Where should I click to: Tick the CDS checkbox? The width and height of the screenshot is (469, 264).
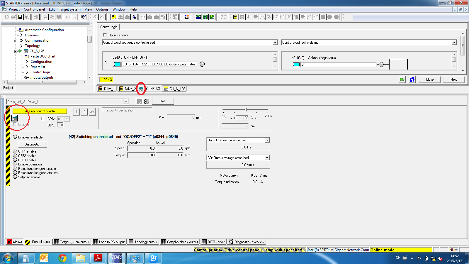43,119
